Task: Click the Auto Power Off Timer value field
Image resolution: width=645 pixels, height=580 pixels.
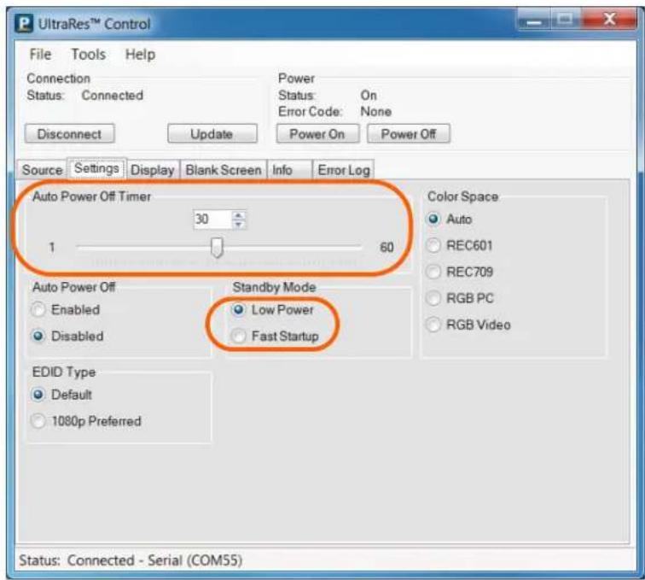Action: coord(212,220)
